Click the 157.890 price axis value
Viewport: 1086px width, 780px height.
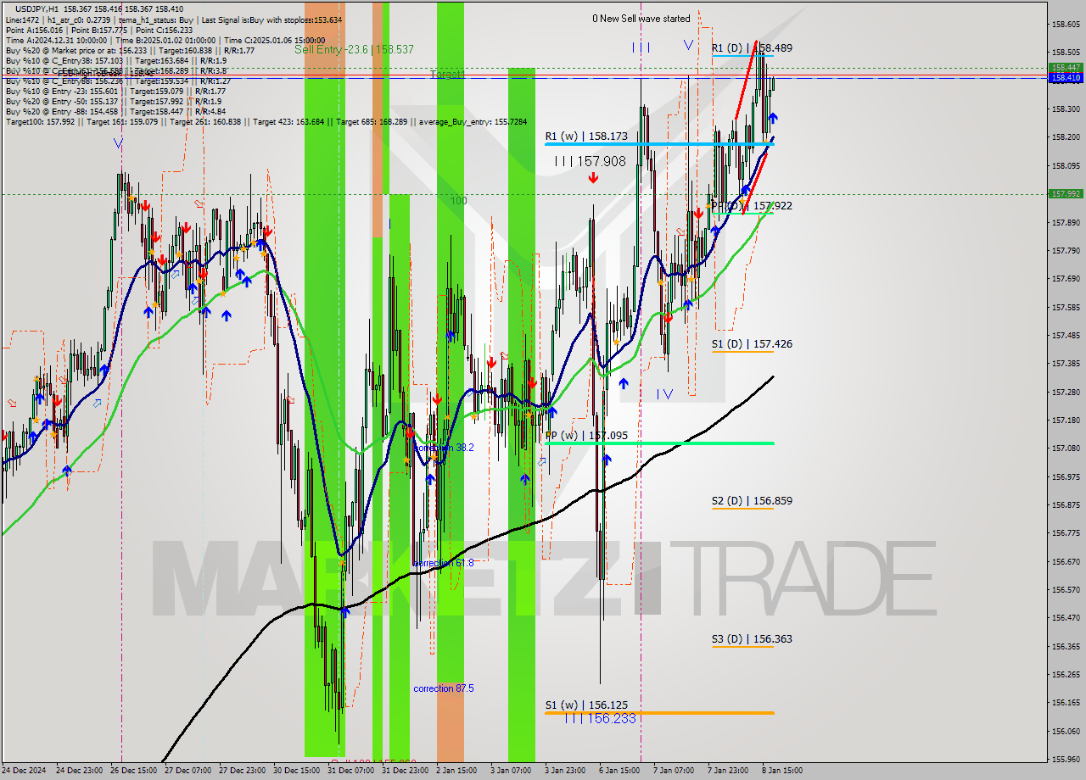[x=1066, y=222]
